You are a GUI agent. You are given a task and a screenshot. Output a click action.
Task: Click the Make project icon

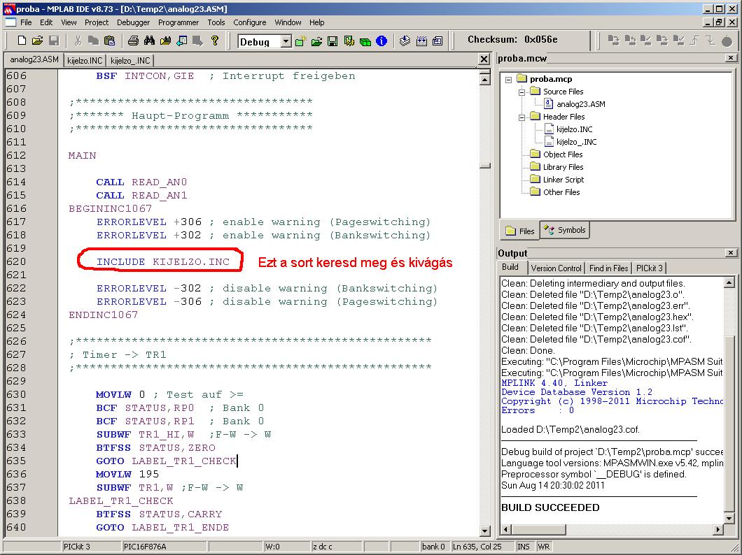pyautogui.click(x=405, y=41)
